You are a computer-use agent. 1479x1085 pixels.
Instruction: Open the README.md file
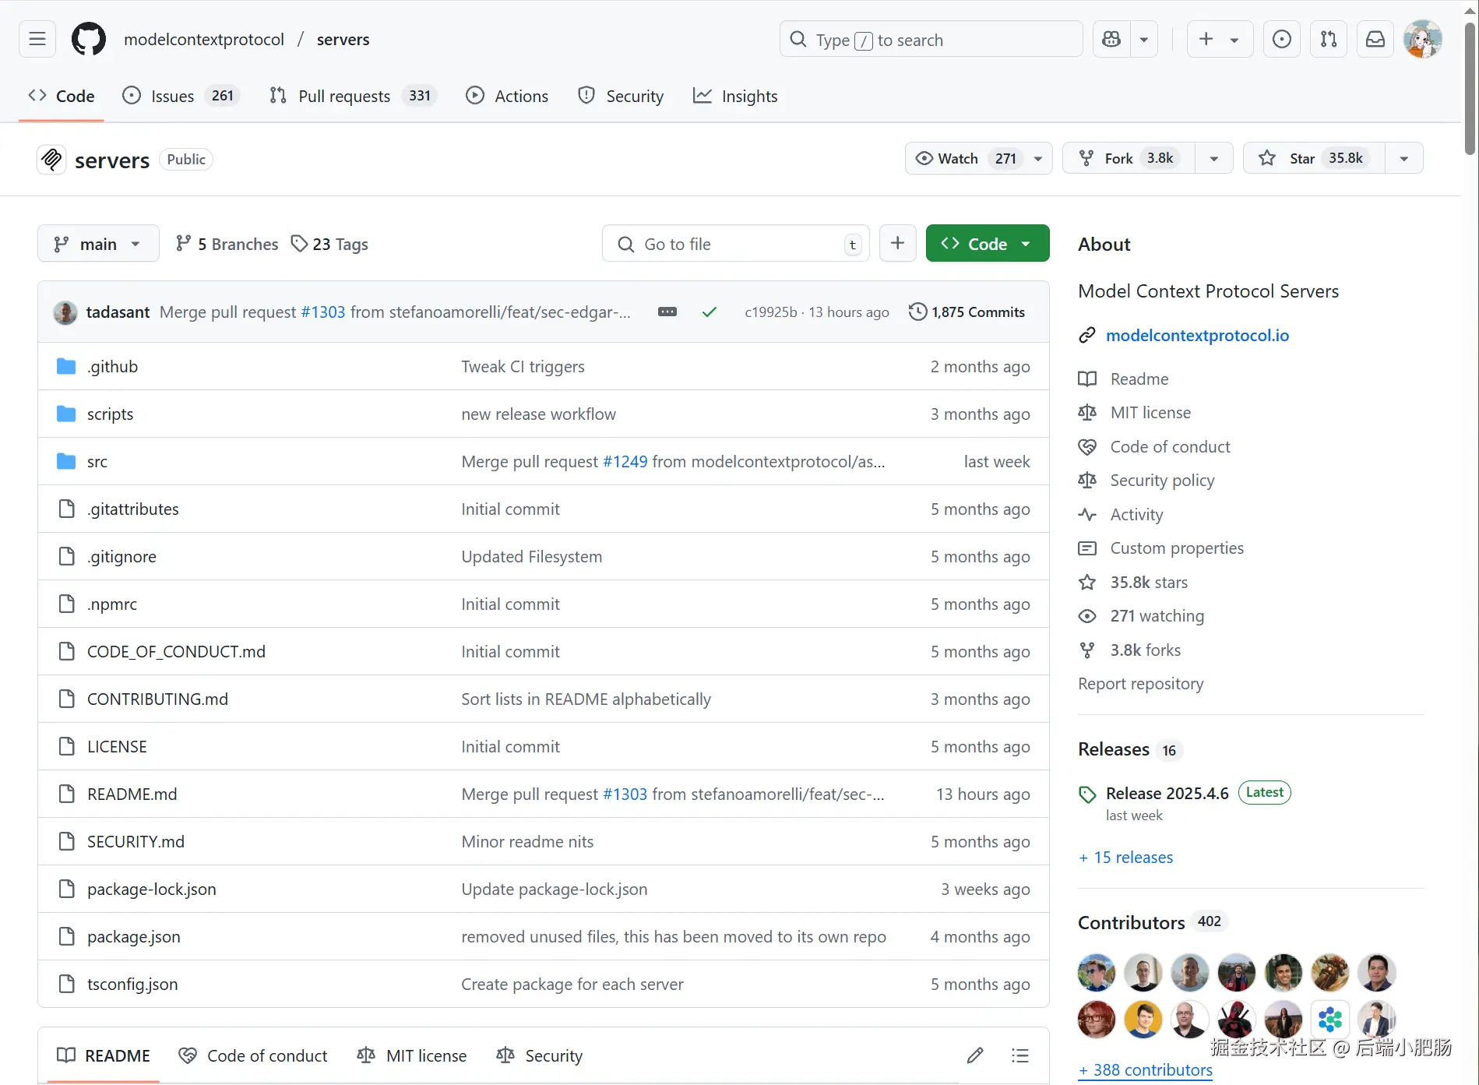(132, 794)
